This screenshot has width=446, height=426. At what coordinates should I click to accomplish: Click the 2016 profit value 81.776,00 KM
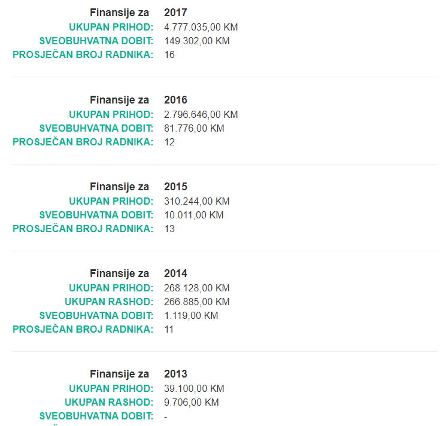(194, 128)
